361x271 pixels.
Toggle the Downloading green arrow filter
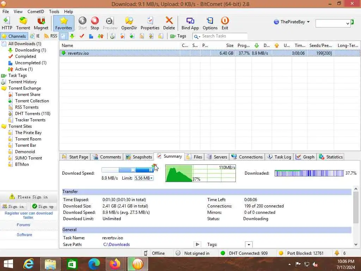pos(72,36)
